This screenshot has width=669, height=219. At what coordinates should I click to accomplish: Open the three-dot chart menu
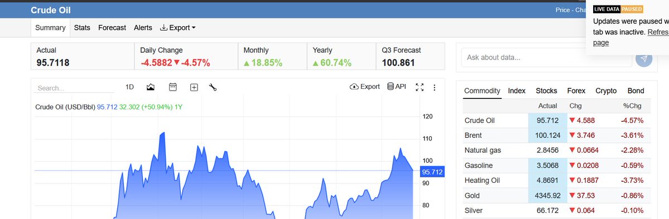point(434,88)
